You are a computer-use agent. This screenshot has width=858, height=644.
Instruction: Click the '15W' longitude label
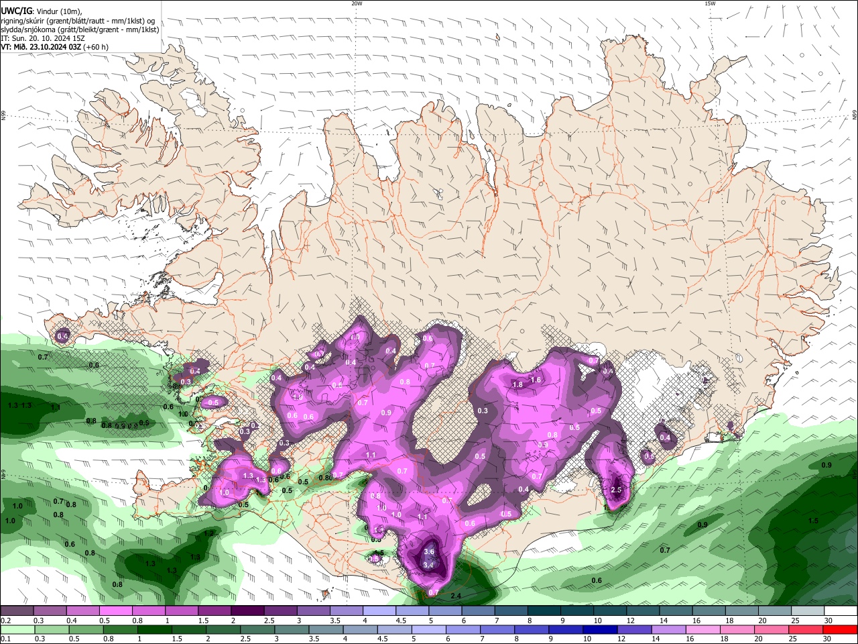pos(710,3)
